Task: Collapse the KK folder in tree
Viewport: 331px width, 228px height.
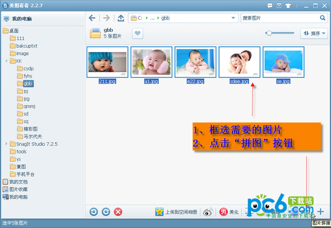Action: [x=6, y=61]
